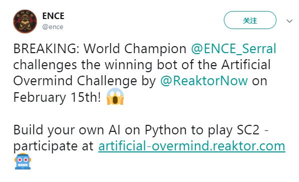Click the screaming face emoji
This screenshot has height=182, width=299.
[x=115, y=96]
